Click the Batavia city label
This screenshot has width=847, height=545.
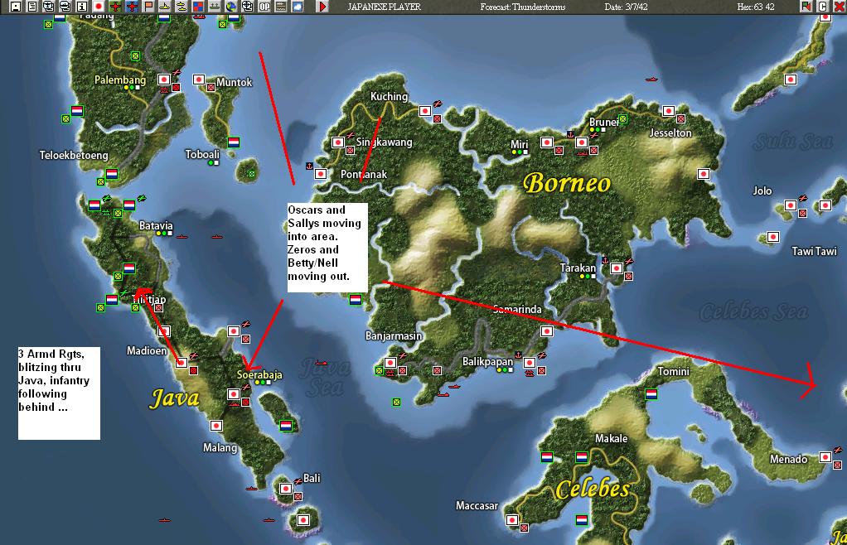click(x=156, y=225)
